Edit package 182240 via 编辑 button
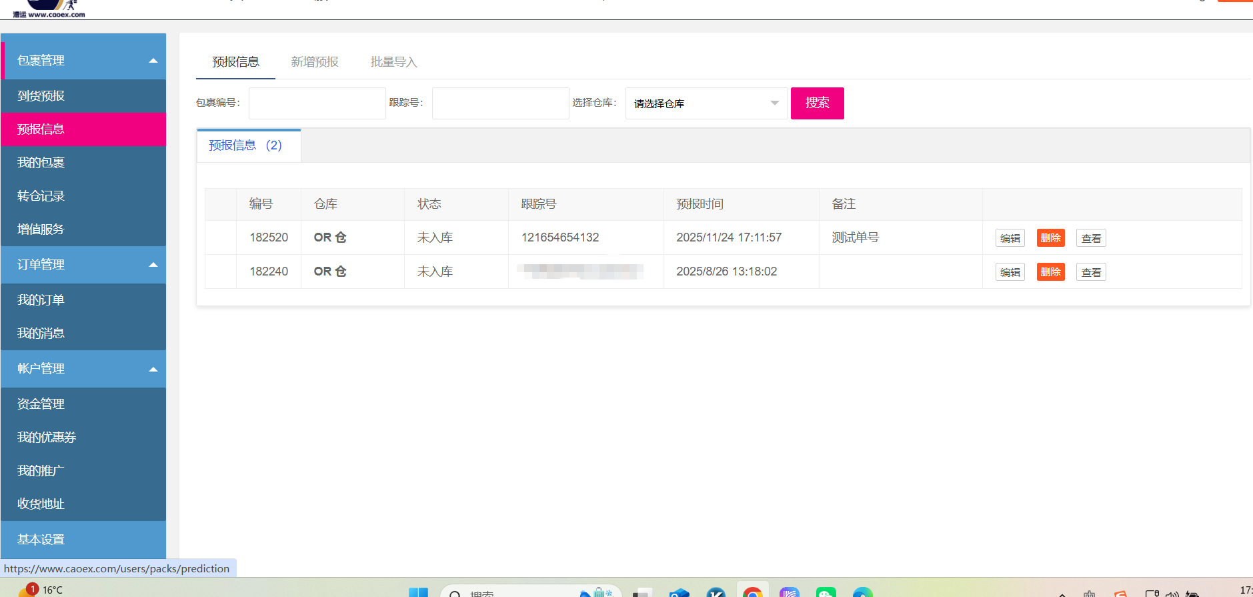This screenshot has width=1253, height=597. coord(1010,272)
